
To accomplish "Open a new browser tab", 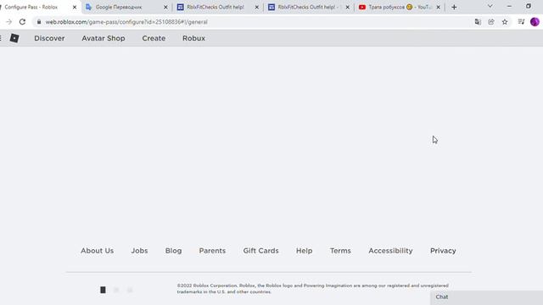I will pos(454,7).
